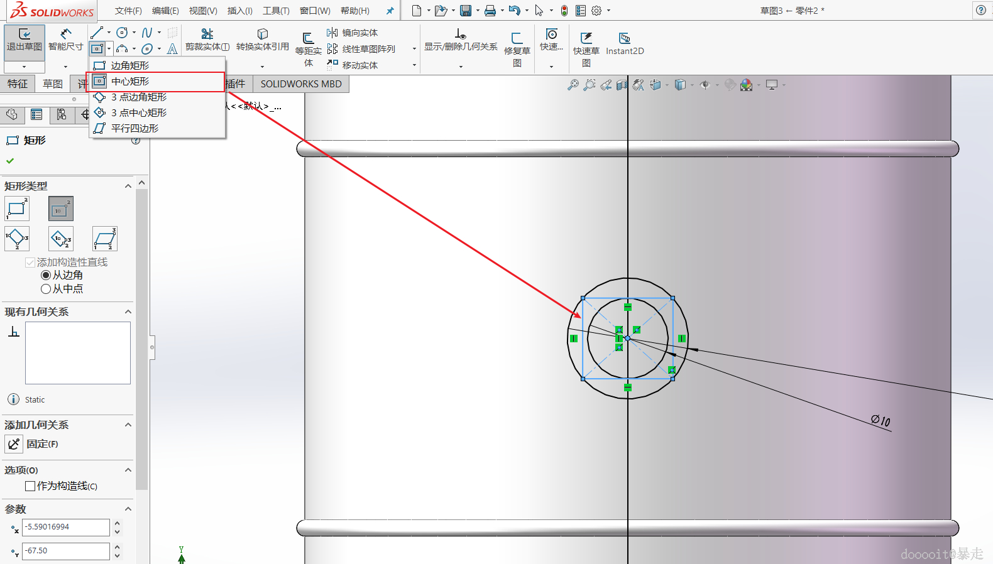The width and height of the screenshot is (993, 564).
Task: Click the 线性草图阵列 linear pattern tool
Action: [361, 49]
